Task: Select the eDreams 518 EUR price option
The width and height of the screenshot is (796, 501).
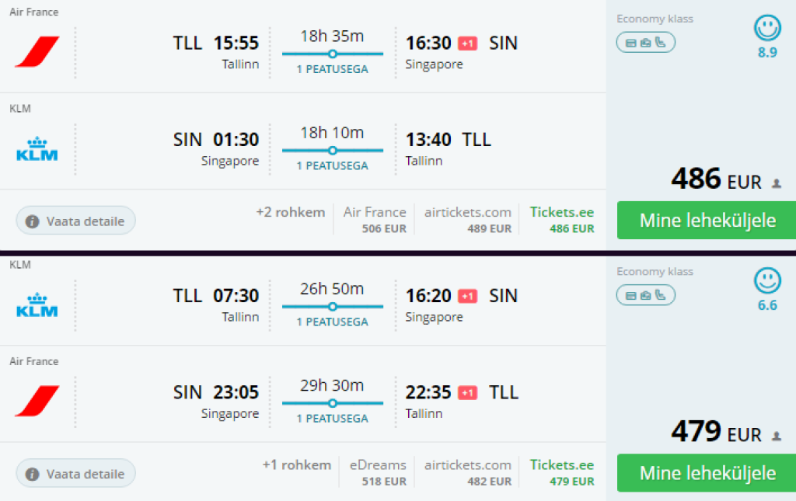Action: pyautogui.click(x=378, y=472)
